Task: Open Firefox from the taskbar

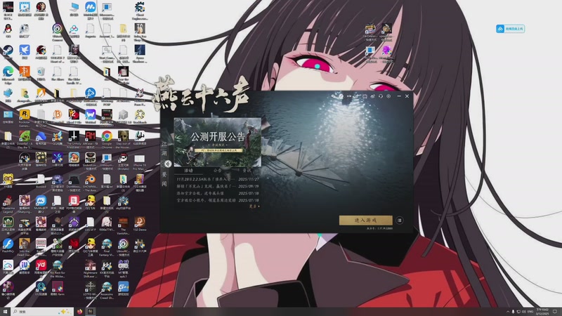Action: pyautogui.click(x=79, y=312)
